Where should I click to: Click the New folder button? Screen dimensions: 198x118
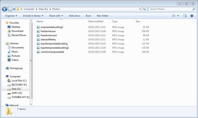click(x=102, y=16)
